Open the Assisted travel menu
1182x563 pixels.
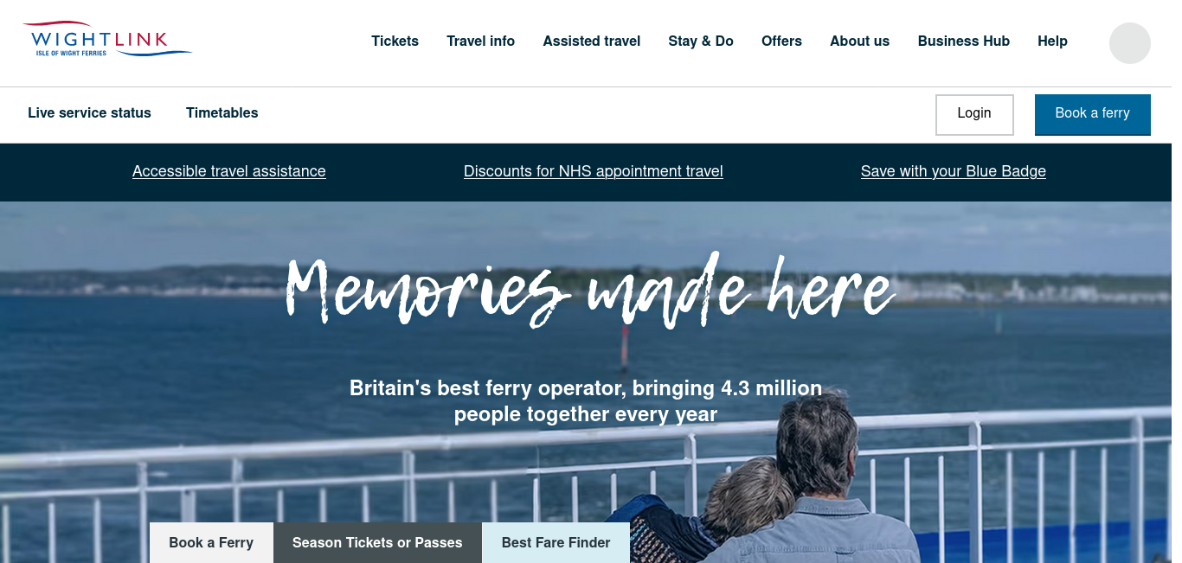coord(592,42)
